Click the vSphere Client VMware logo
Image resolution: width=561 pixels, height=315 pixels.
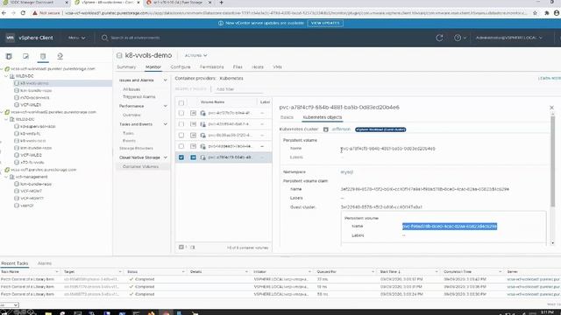coord(10,38)
